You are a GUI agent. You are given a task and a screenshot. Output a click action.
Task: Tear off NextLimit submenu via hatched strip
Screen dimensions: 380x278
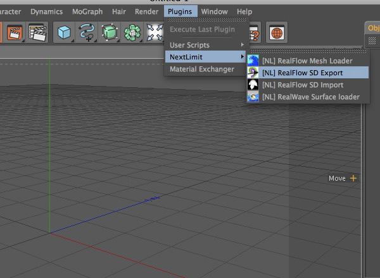coord(308,51)
